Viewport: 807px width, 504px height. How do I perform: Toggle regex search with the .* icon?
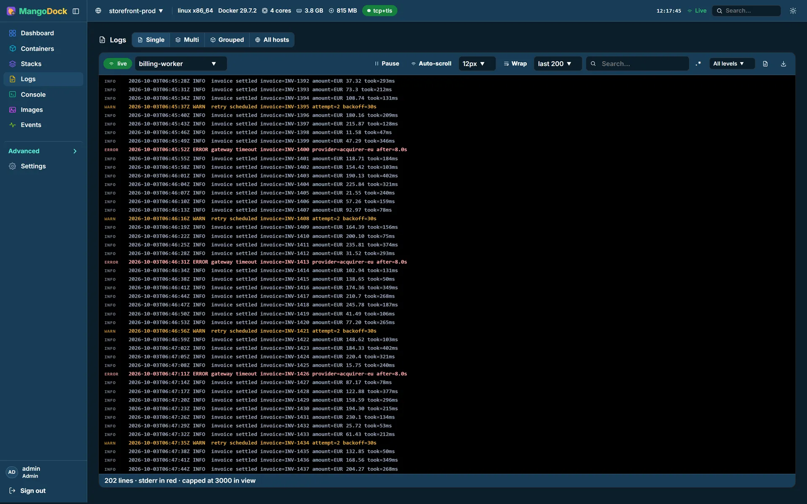tap(698, 64)
